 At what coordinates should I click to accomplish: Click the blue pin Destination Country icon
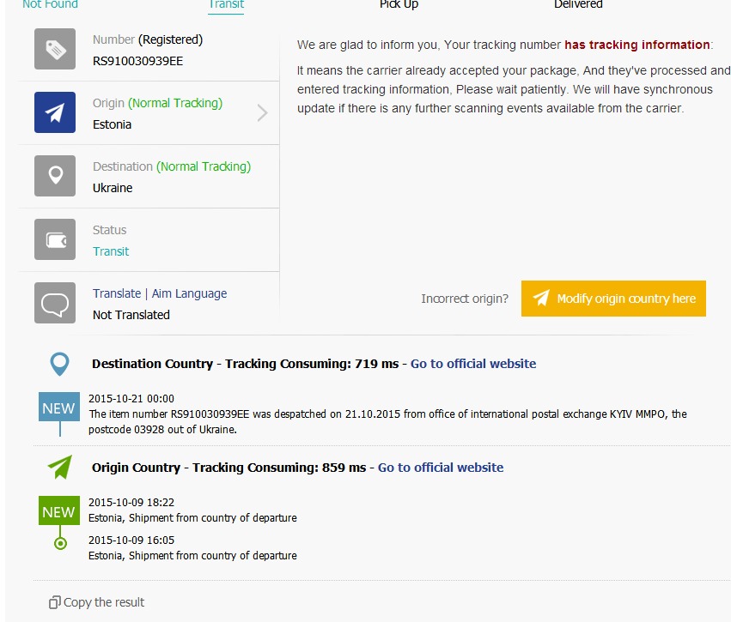(x=59, y=364)
